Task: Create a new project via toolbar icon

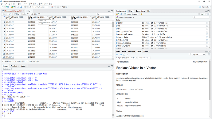Action: [8, 7]
